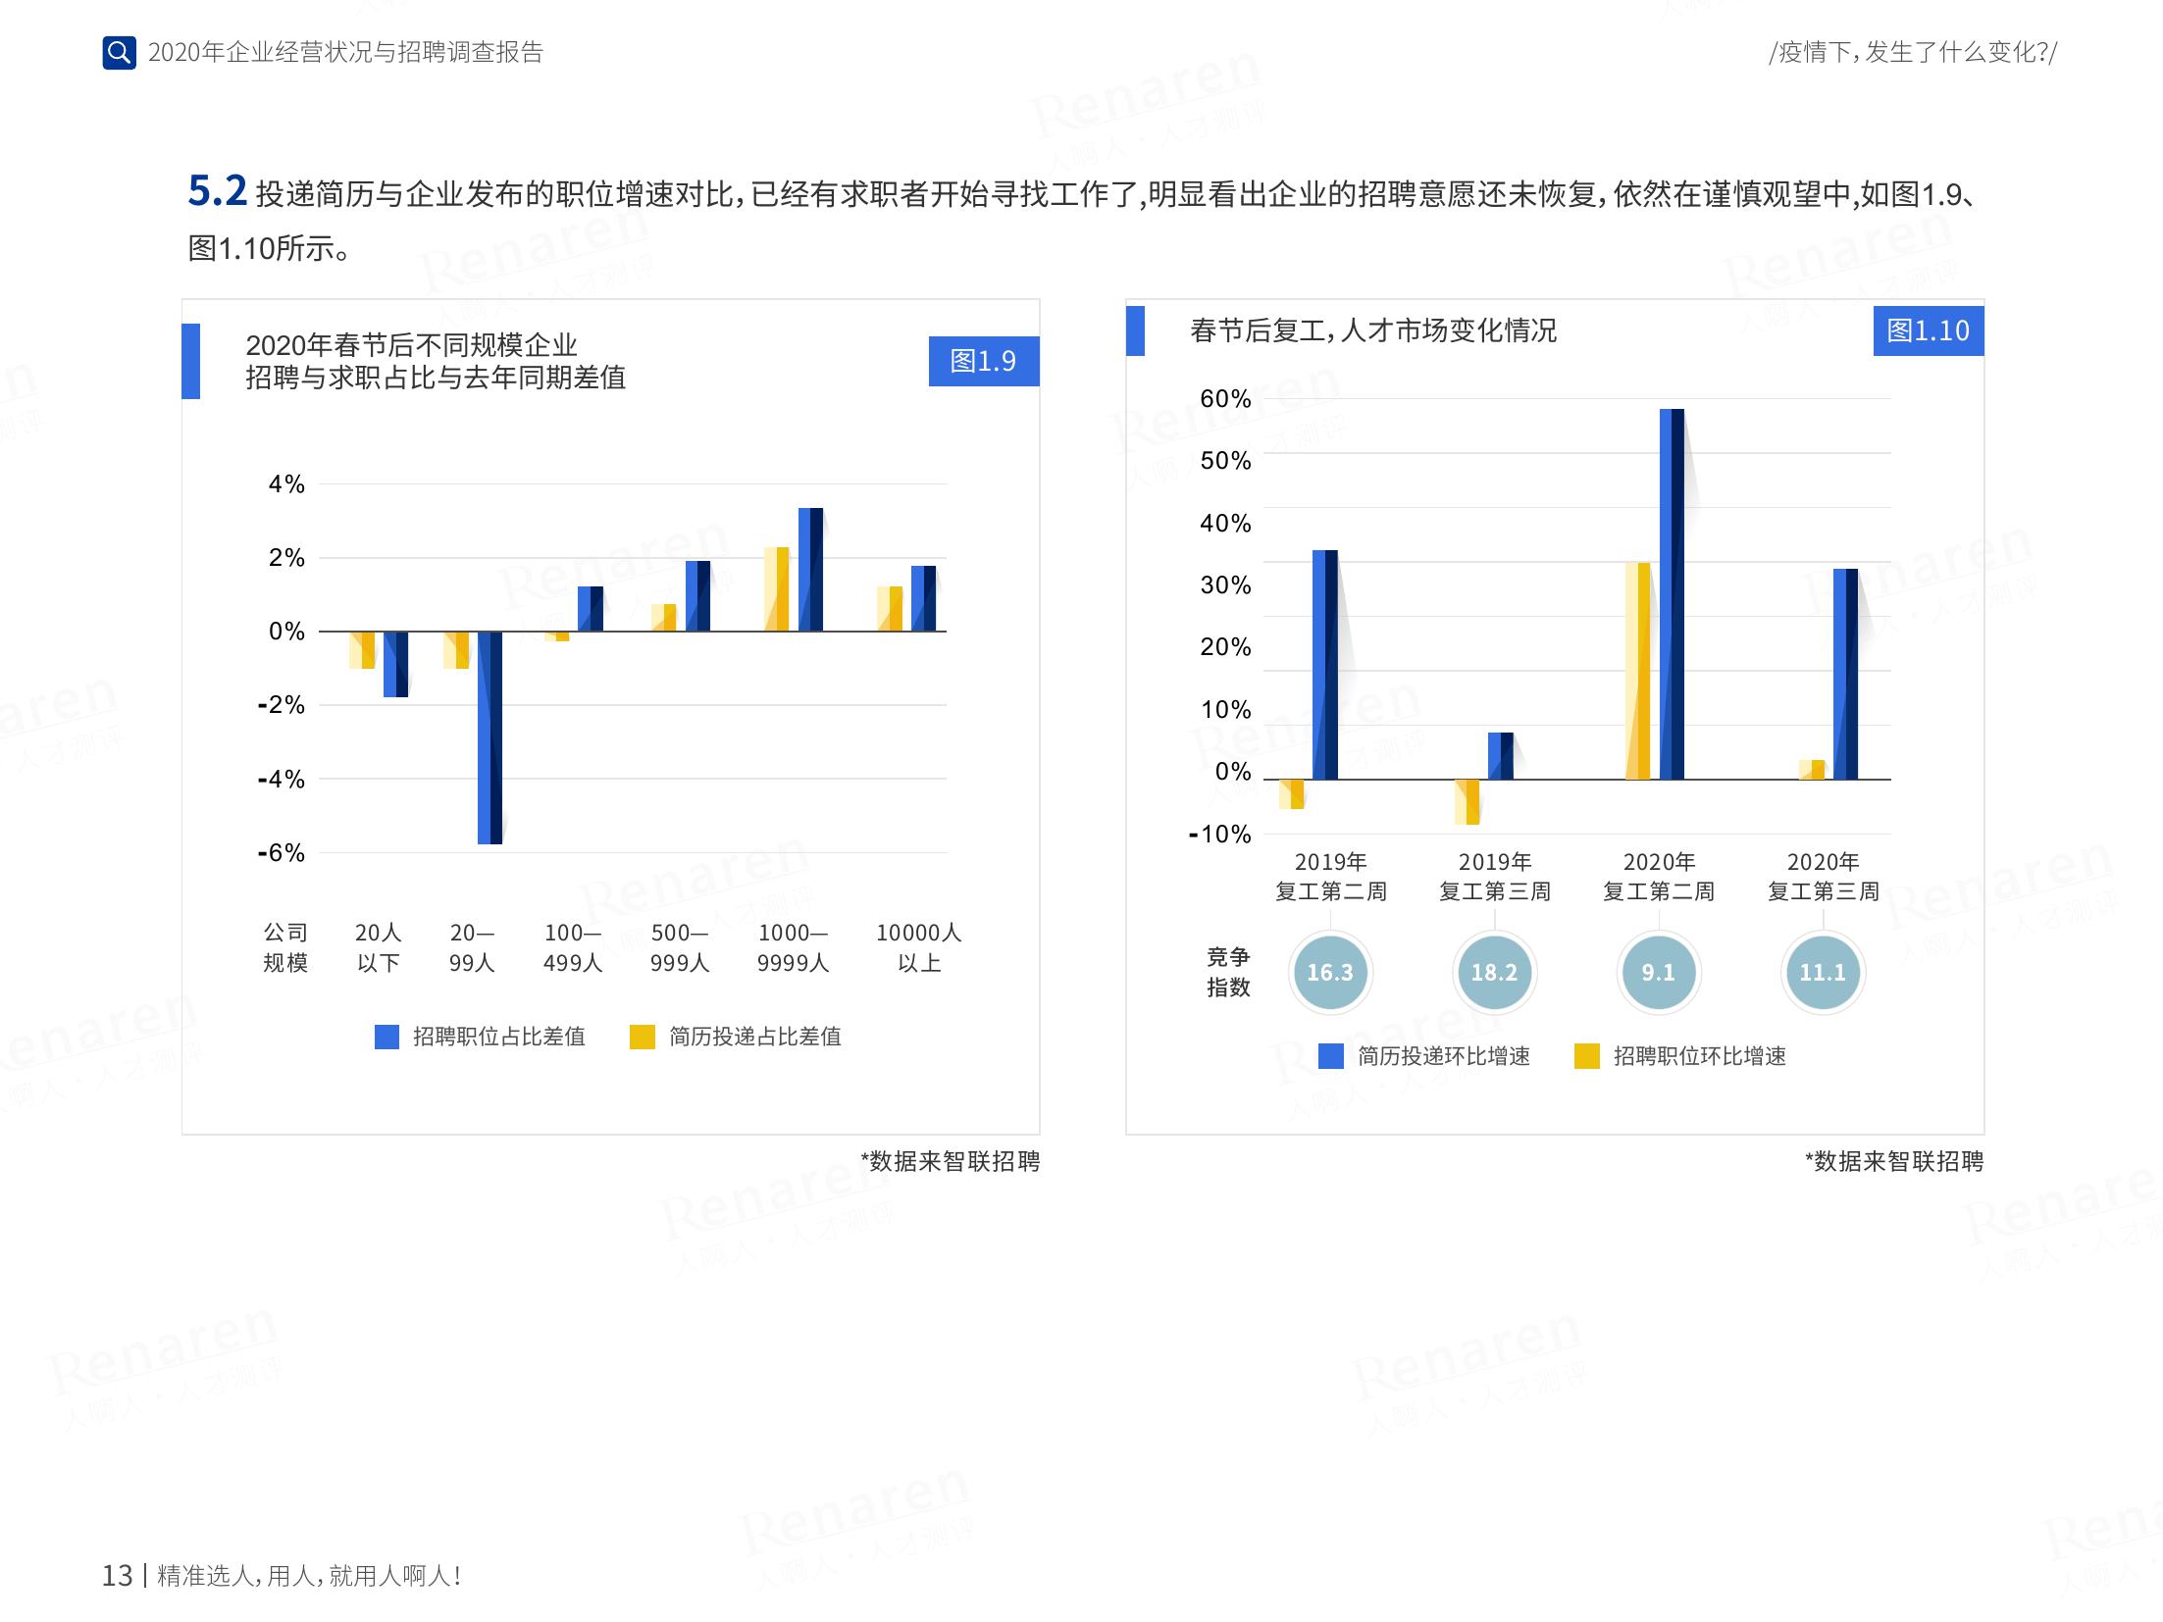Click the blue 招聘职位占比差值 legend swatch

[386, 1037]
